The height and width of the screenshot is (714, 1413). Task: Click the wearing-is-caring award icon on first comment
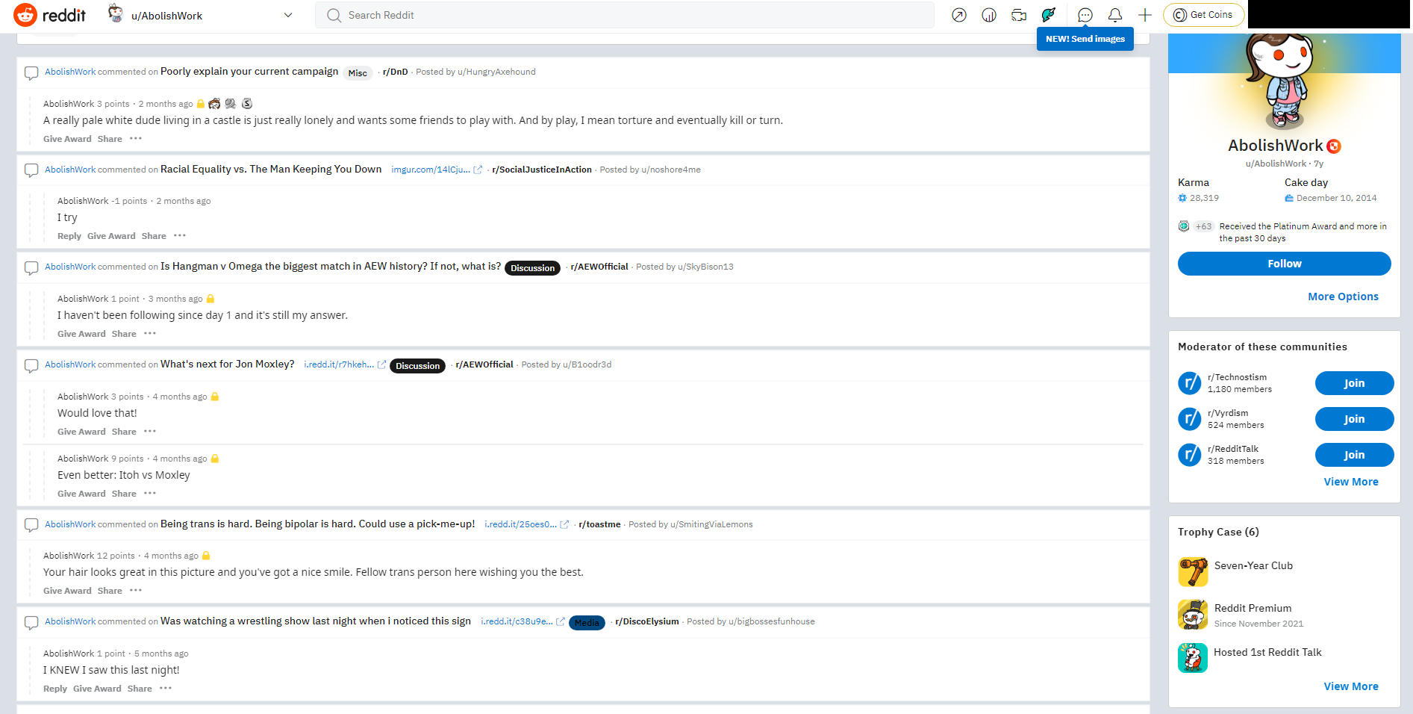click(215, 104)
